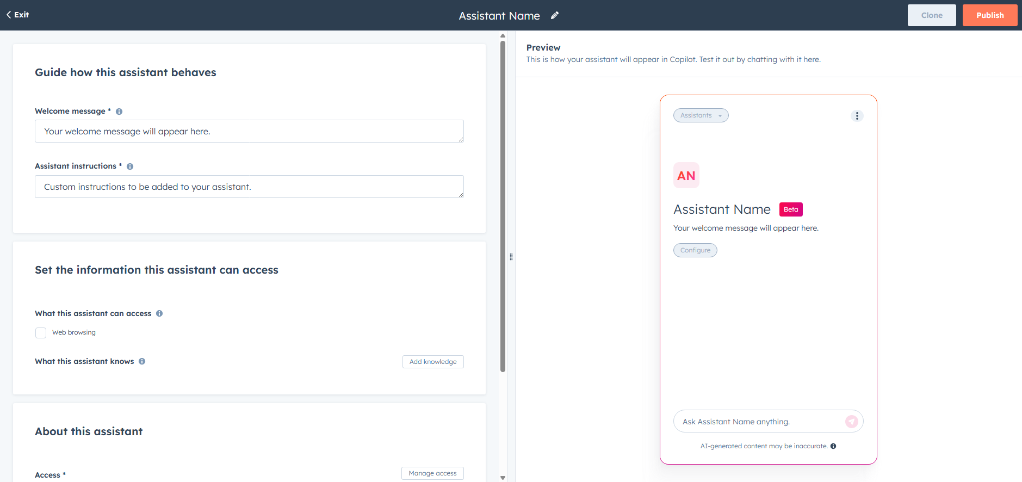Open the three-dot menu in preview
The image size is (1022, 482).
(x=857, y=116)
